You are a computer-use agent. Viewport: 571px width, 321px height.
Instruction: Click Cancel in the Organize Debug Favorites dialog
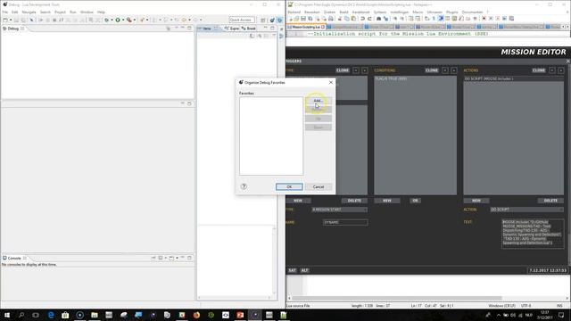[319, 186]
